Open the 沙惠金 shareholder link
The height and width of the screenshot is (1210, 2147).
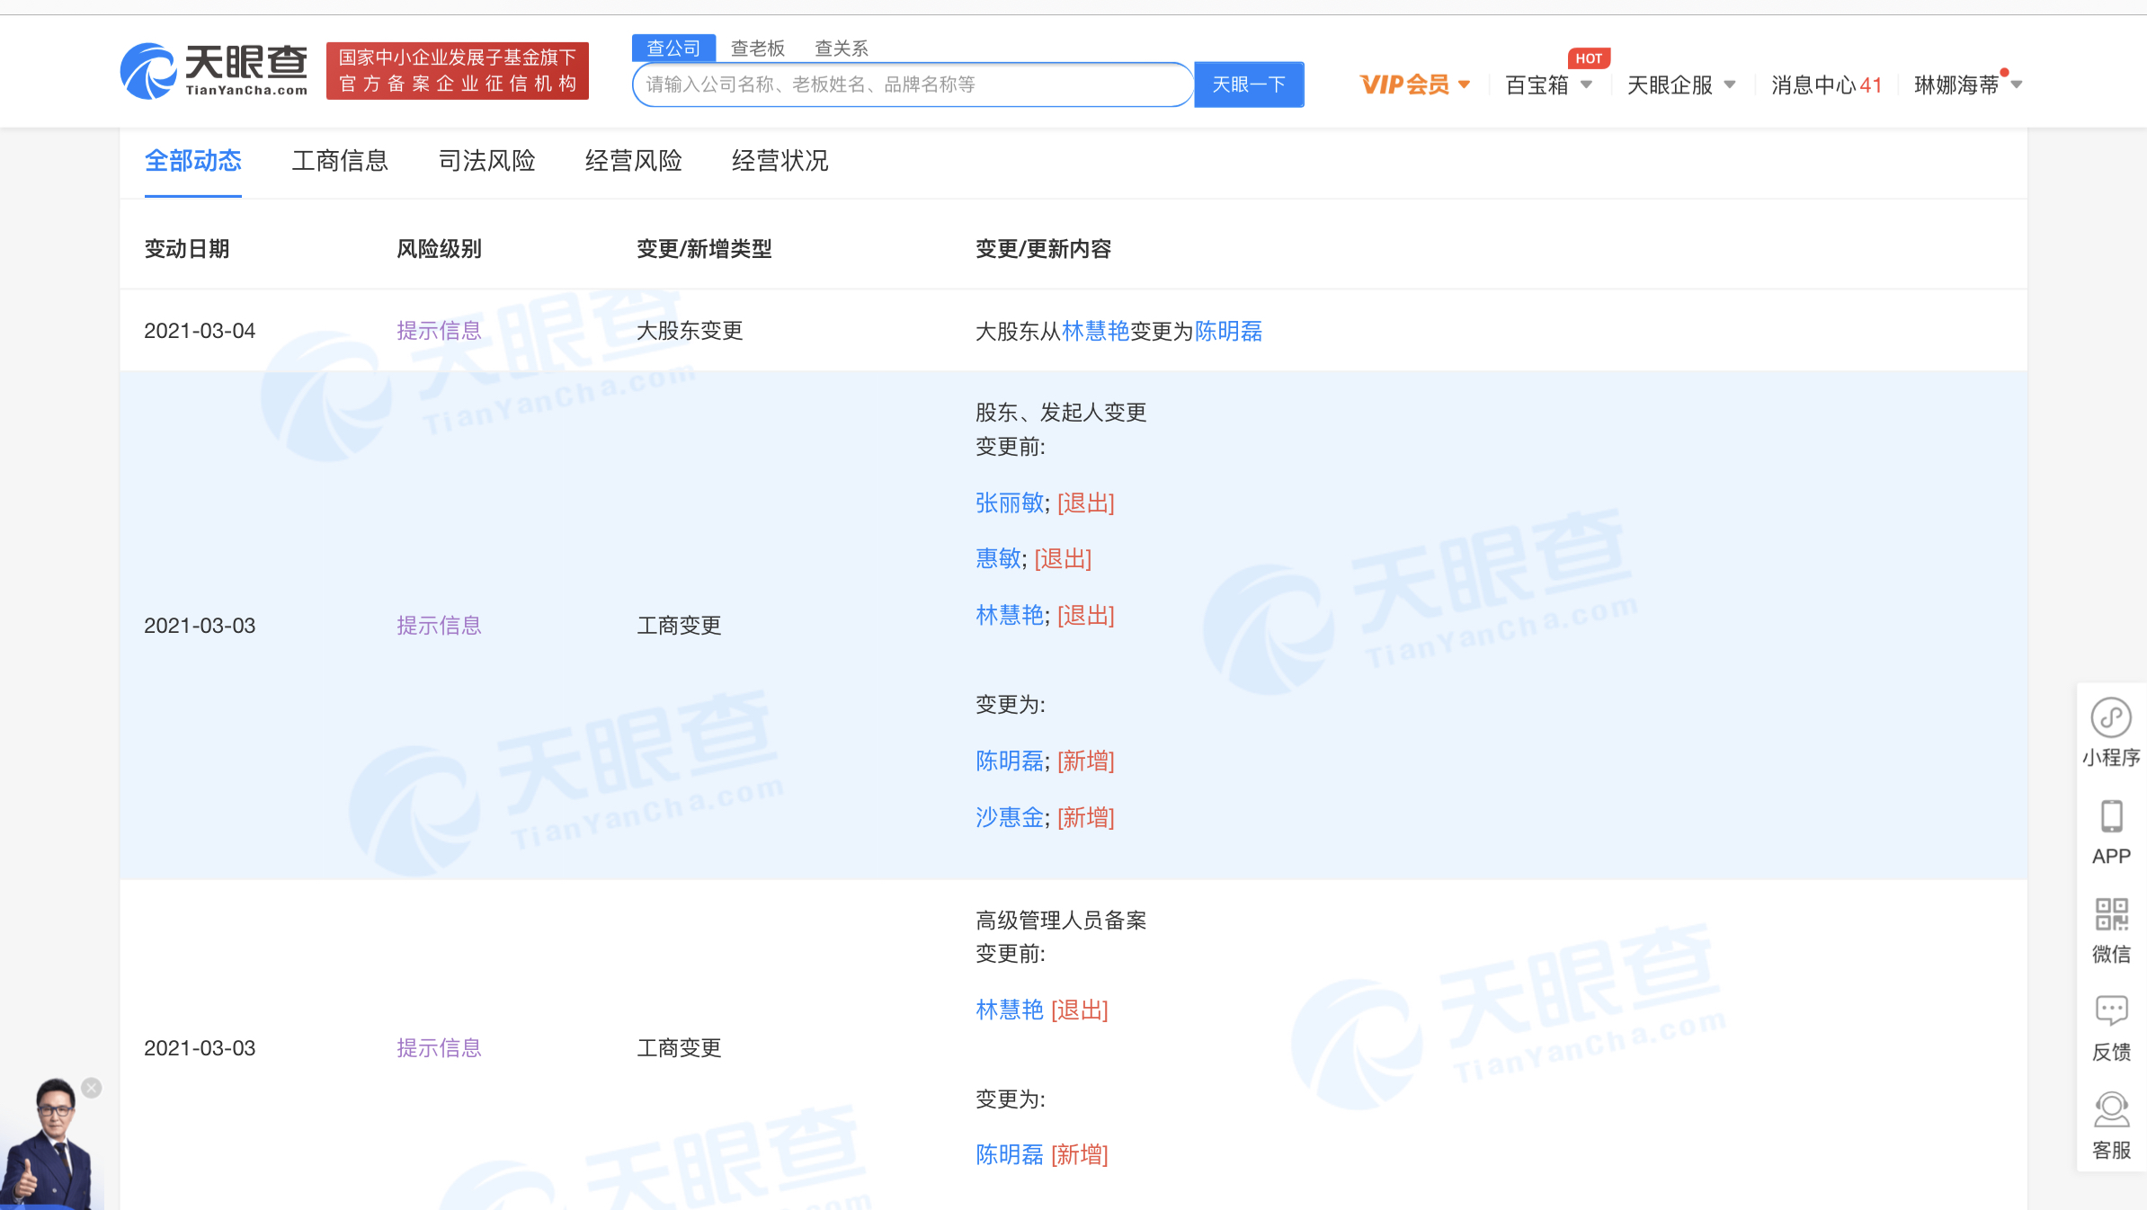point(1009,817)
